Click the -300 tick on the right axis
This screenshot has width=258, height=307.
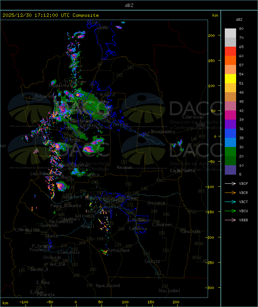coord(211,288)
